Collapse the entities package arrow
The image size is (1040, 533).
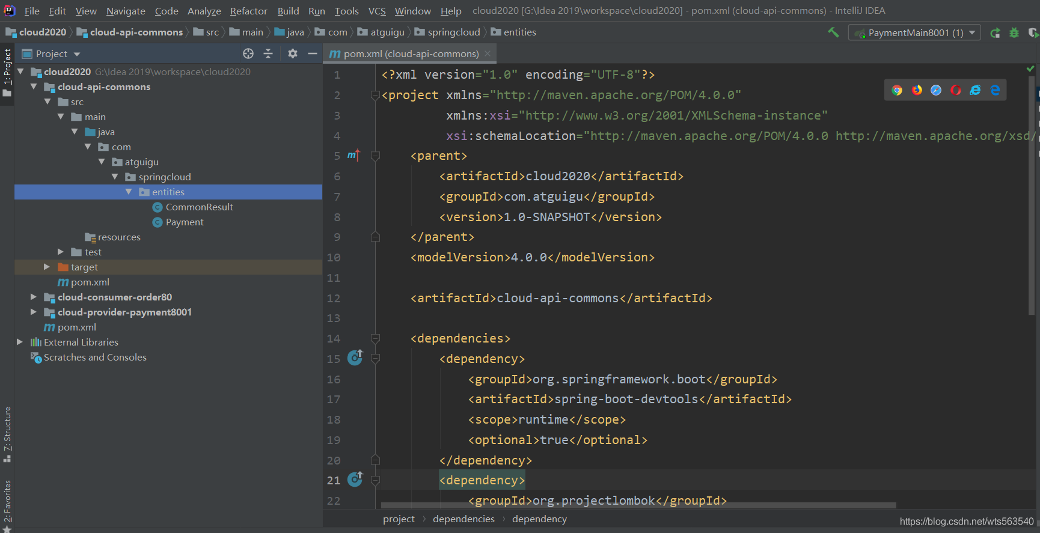129,192
